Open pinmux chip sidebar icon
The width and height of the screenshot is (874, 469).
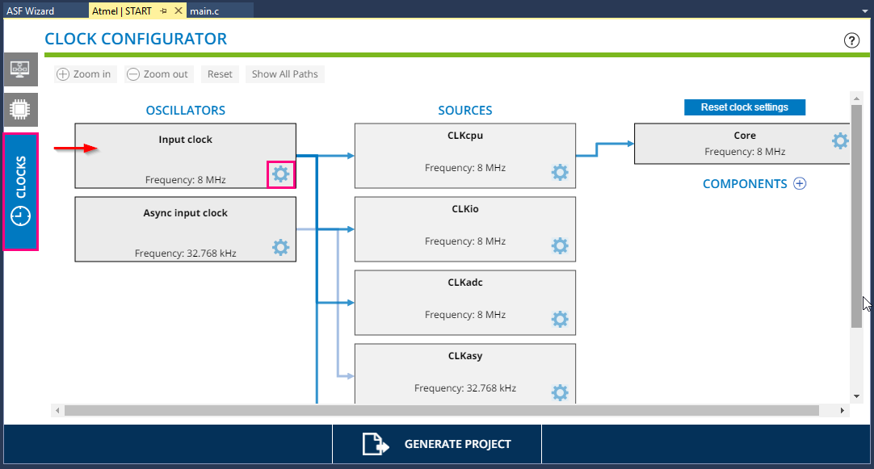21,109
